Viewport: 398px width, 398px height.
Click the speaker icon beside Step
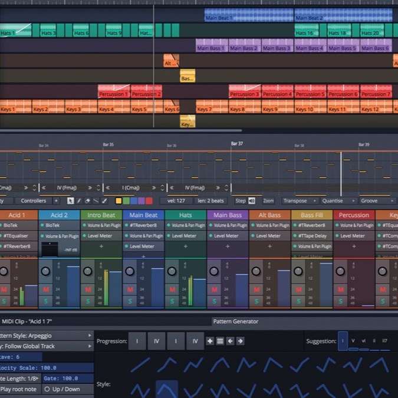252,201
